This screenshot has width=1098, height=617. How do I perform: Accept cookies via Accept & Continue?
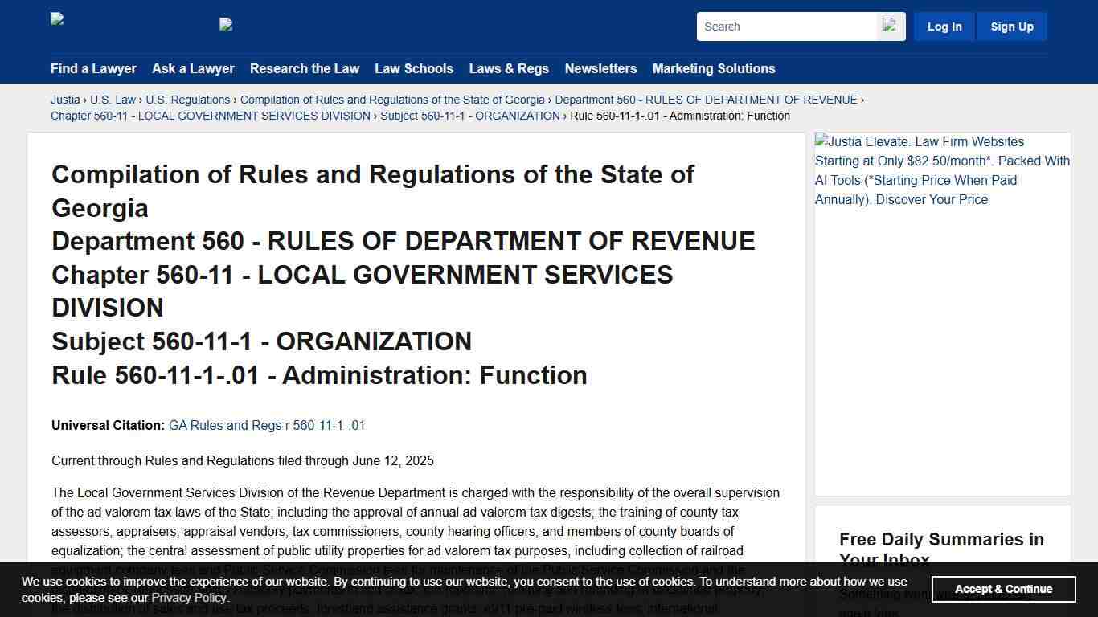1003,589
